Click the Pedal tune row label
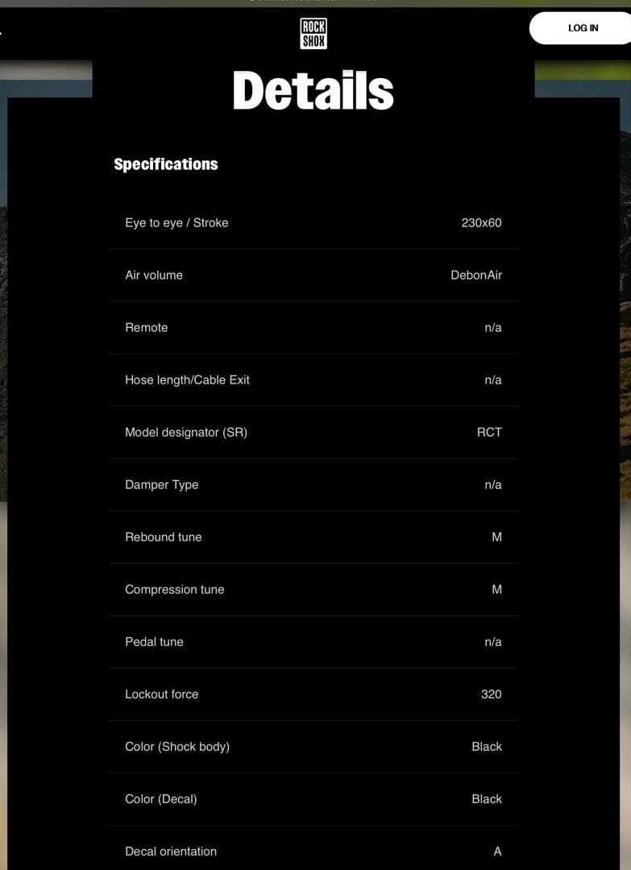This screenshot has height=870, width=631. pyautogui.click(x=154, y=642)
